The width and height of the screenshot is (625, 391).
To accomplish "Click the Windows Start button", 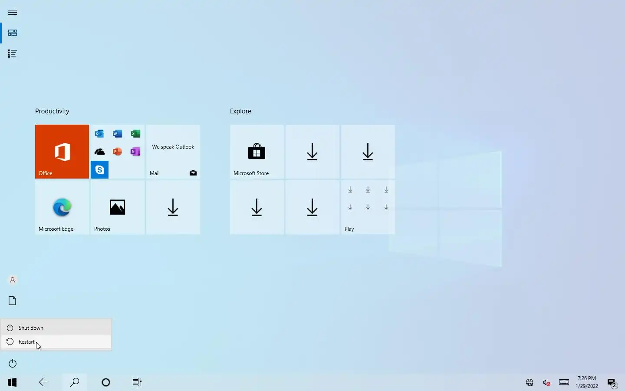I will click(x=12, y=382).
